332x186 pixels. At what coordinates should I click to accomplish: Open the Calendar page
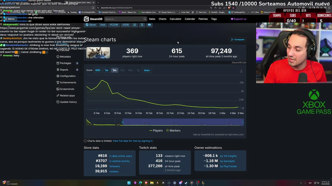point(190,19)
